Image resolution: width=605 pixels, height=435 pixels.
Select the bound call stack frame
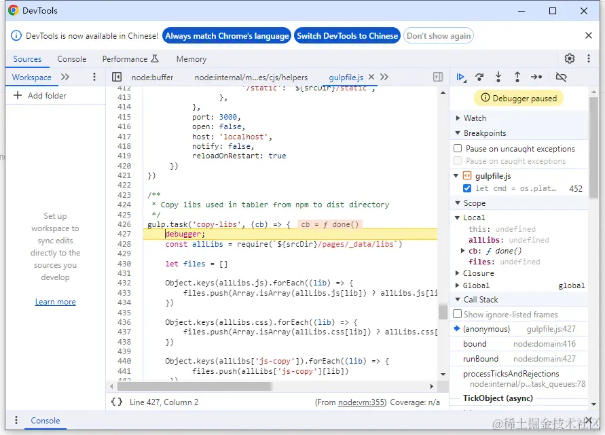[x=475, y=344]
